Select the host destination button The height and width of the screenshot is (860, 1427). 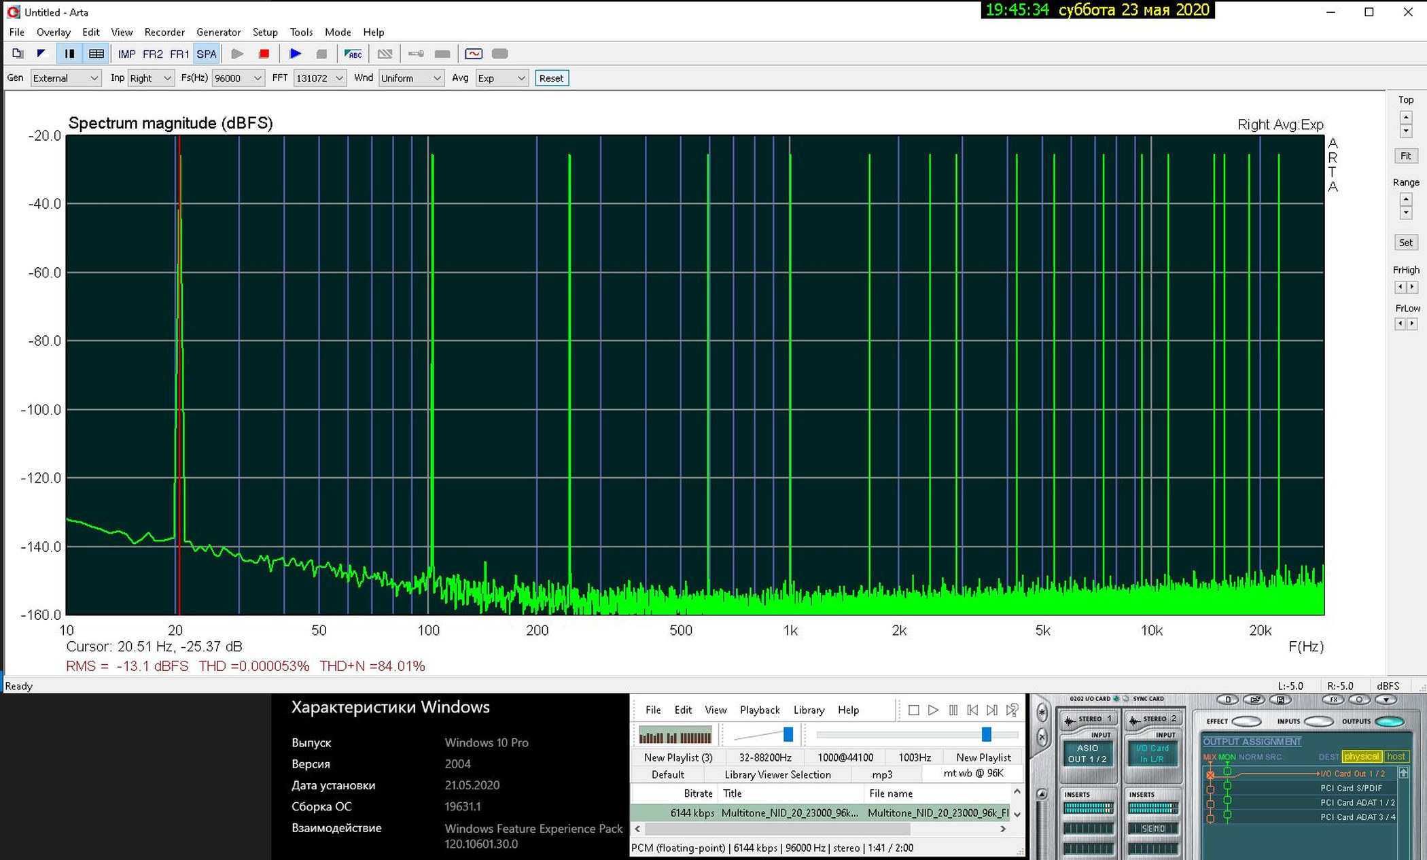1396,757
